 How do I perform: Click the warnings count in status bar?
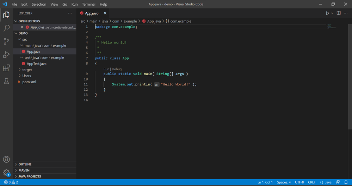pos(15,182)
